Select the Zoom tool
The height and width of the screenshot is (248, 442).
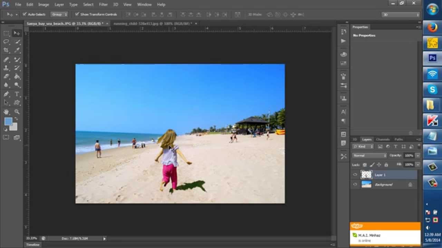(17, 112)
